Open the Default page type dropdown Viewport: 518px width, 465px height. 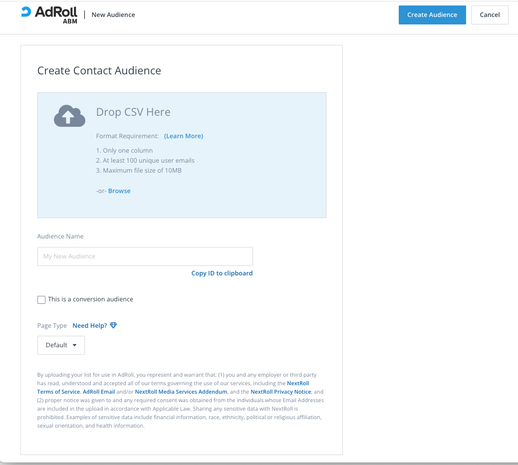[x=61, y=345]
